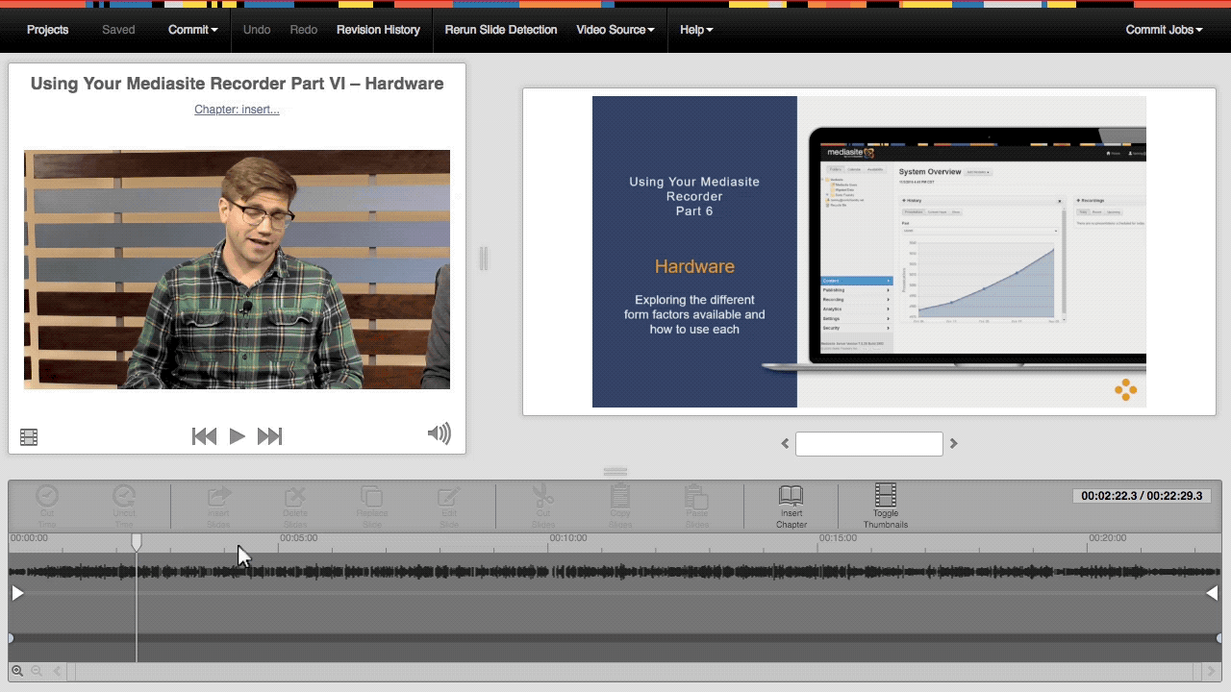Screen dimensions: 1231x692
Task: Zoom in on the timeline
Action: click(x=17, y=671)
